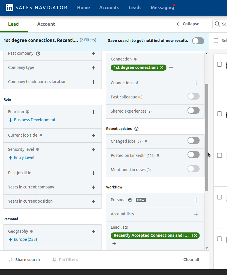Screen dimensions: 227x275
Task: Toggle the save search notification switch
Action: click(x=198, y=41)
